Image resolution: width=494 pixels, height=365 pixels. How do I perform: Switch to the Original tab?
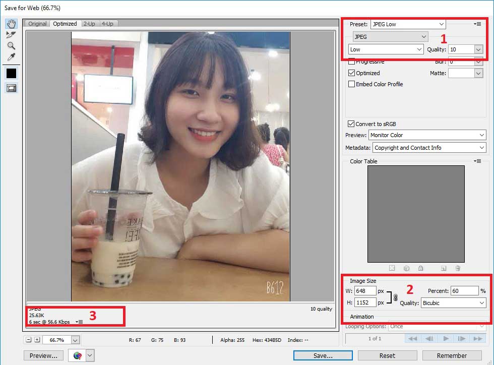pyautogui.click(x=37, y=24)
